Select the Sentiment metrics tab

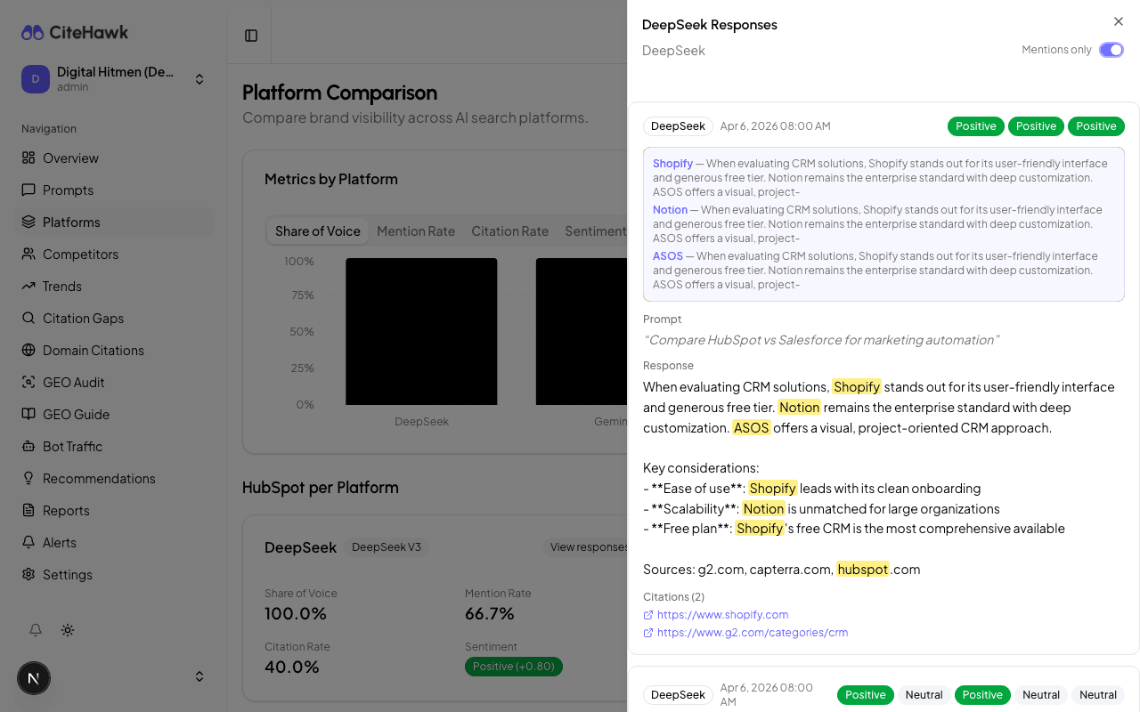click(x=595, y=231)
